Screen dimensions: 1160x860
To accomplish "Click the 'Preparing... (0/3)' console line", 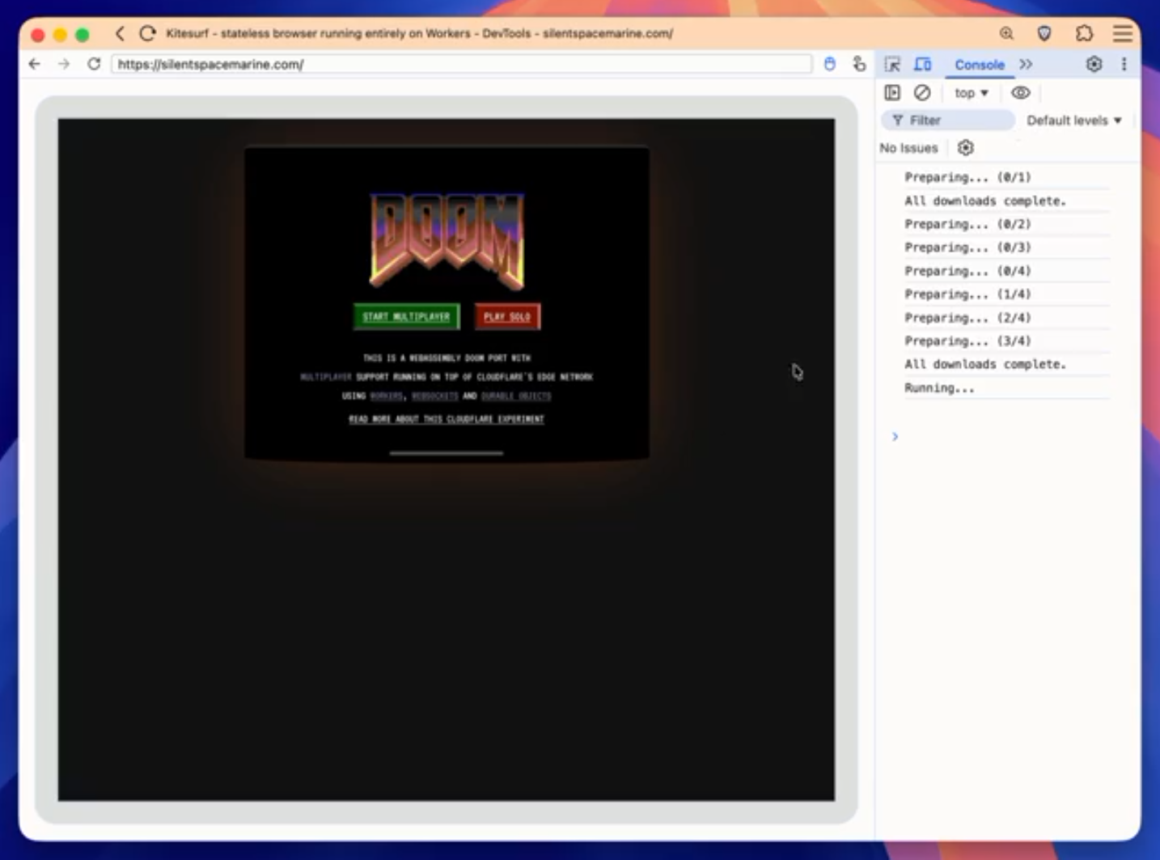I will pyautogui.click(x=967, y=248).
